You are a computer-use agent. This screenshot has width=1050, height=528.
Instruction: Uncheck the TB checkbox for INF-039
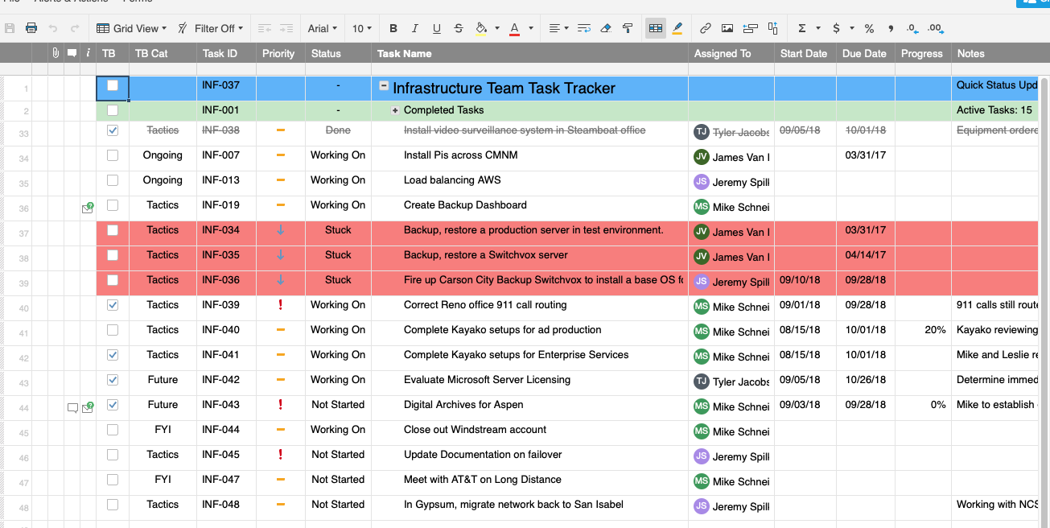coord(113,305)
